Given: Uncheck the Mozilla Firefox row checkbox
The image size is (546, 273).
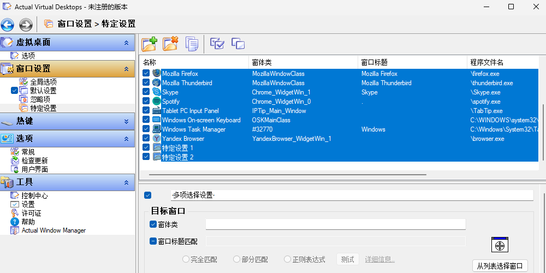Looking at the screenshot, I should [146, 74].
